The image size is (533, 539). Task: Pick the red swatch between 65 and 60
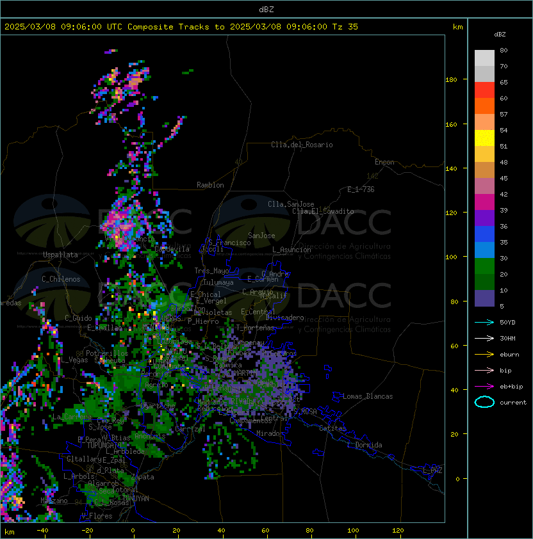tap(484, 90)
